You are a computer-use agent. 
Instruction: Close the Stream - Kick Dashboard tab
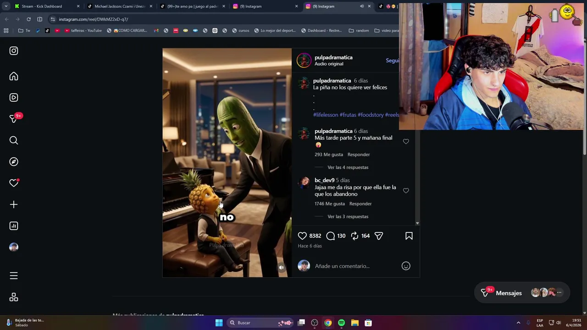coord(78,6)
